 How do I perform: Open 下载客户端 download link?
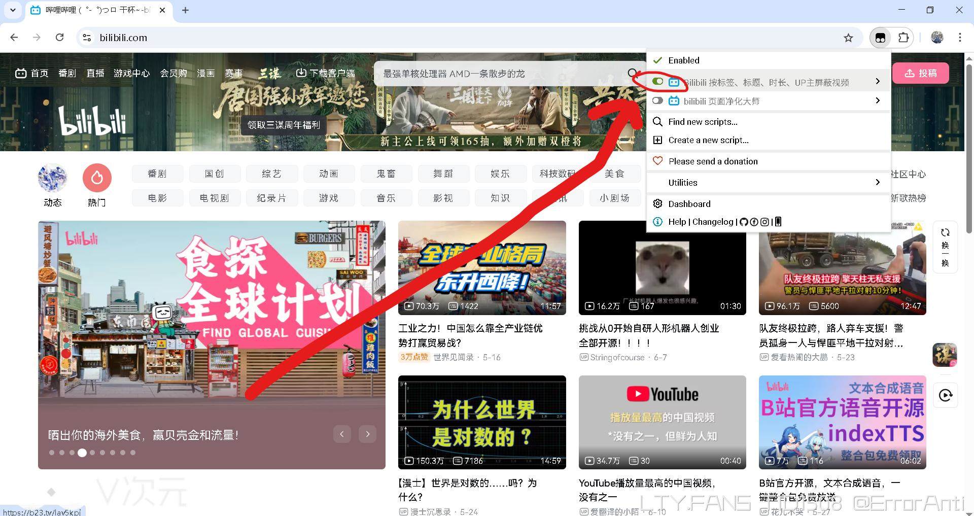coord(325,74)
